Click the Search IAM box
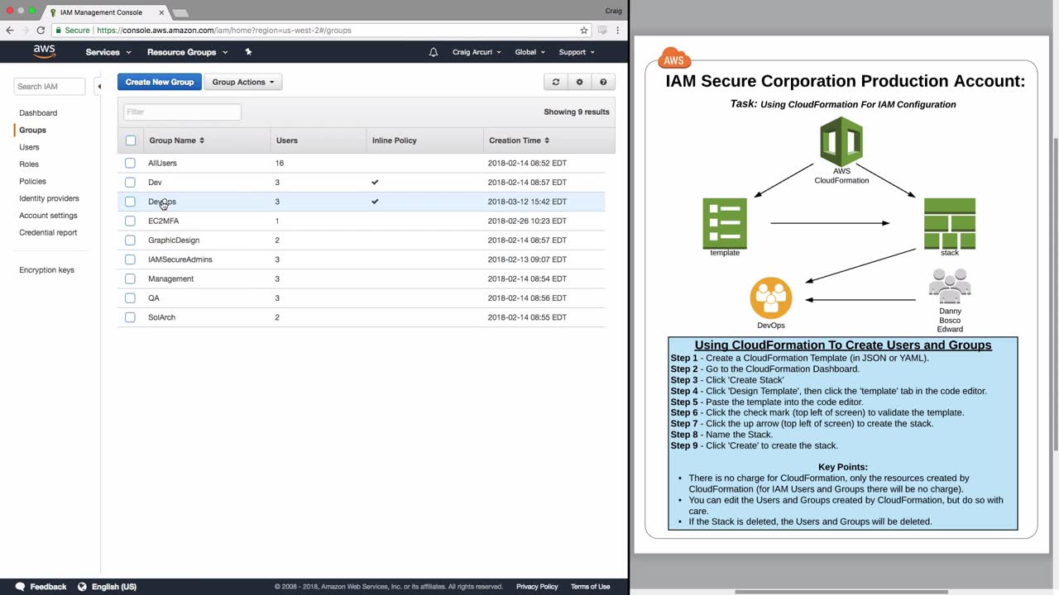Screen dimensions: 1059x595 click(50, 86)
